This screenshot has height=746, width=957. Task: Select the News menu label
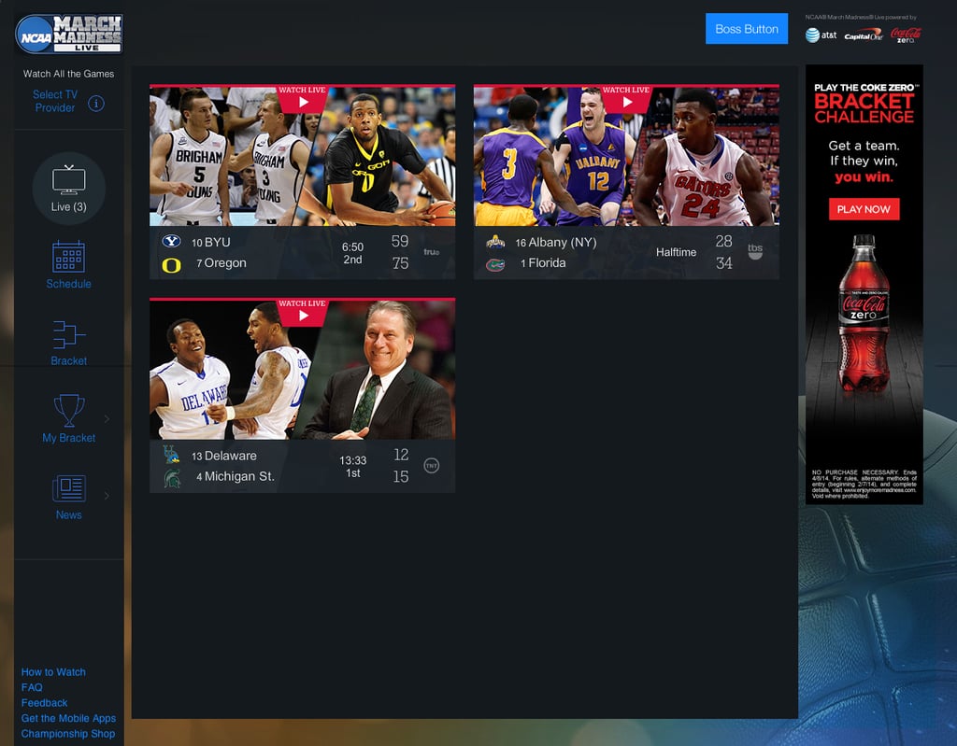tap(68, 514)
